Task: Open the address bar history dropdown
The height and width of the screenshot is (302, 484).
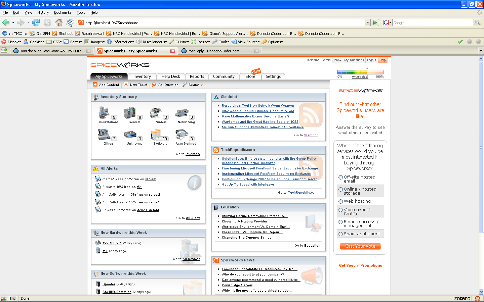Action: coord(368,22)
